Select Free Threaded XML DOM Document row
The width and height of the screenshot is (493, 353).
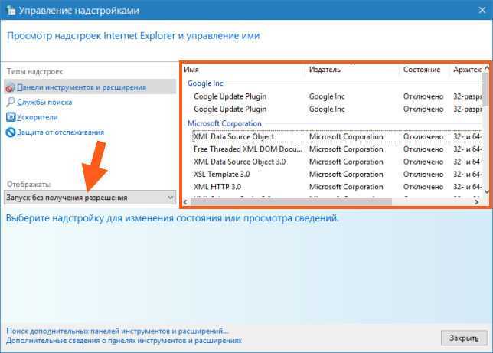coord(338,149)
